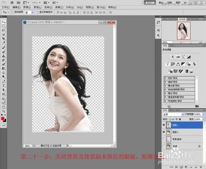Open the Character panel icon in dock
Viewport: 206px width, 169px height.
[158, 30]
